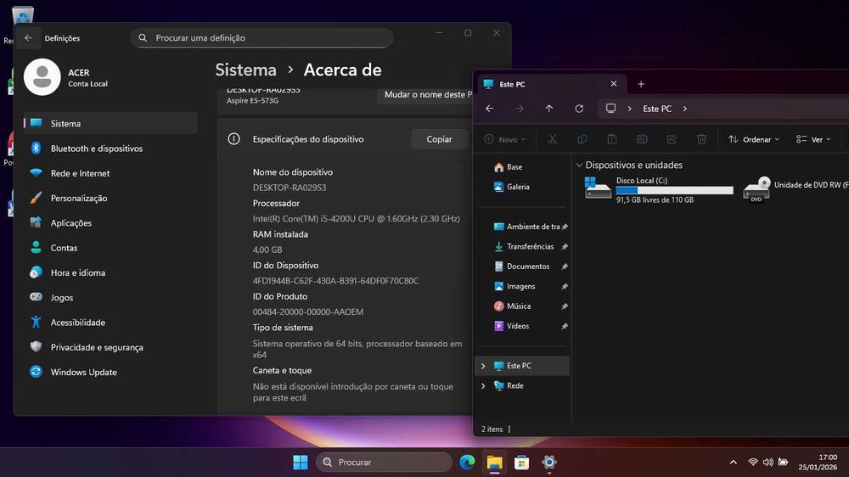849x477 pixels.
Task: Click Este PC in the address bar
Action: [657, 109]
